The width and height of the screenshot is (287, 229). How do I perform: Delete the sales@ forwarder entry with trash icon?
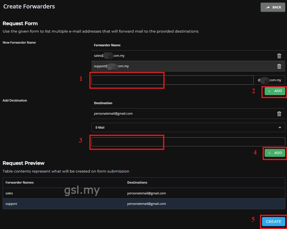coord(279,56)
